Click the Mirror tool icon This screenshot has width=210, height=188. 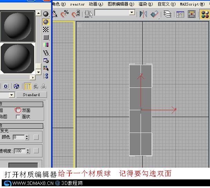coord(143,14)
